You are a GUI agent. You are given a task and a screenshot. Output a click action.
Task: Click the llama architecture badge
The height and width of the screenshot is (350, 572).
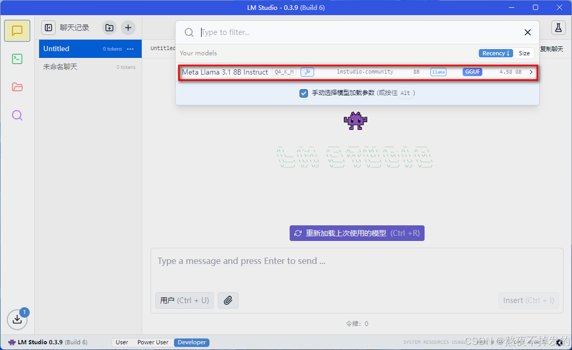[438, 72]
